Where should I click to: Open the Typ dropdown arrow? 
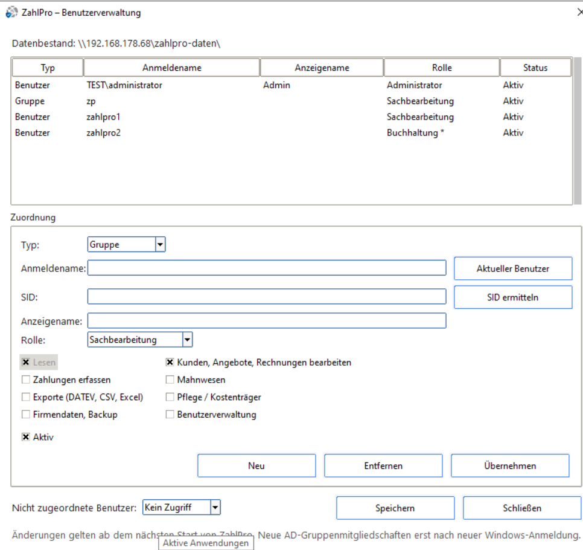[x=161, y=245]
